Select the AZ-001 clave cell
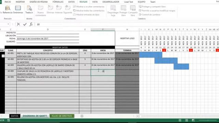This screenshot has width=219, height=123. pos(11,55)
